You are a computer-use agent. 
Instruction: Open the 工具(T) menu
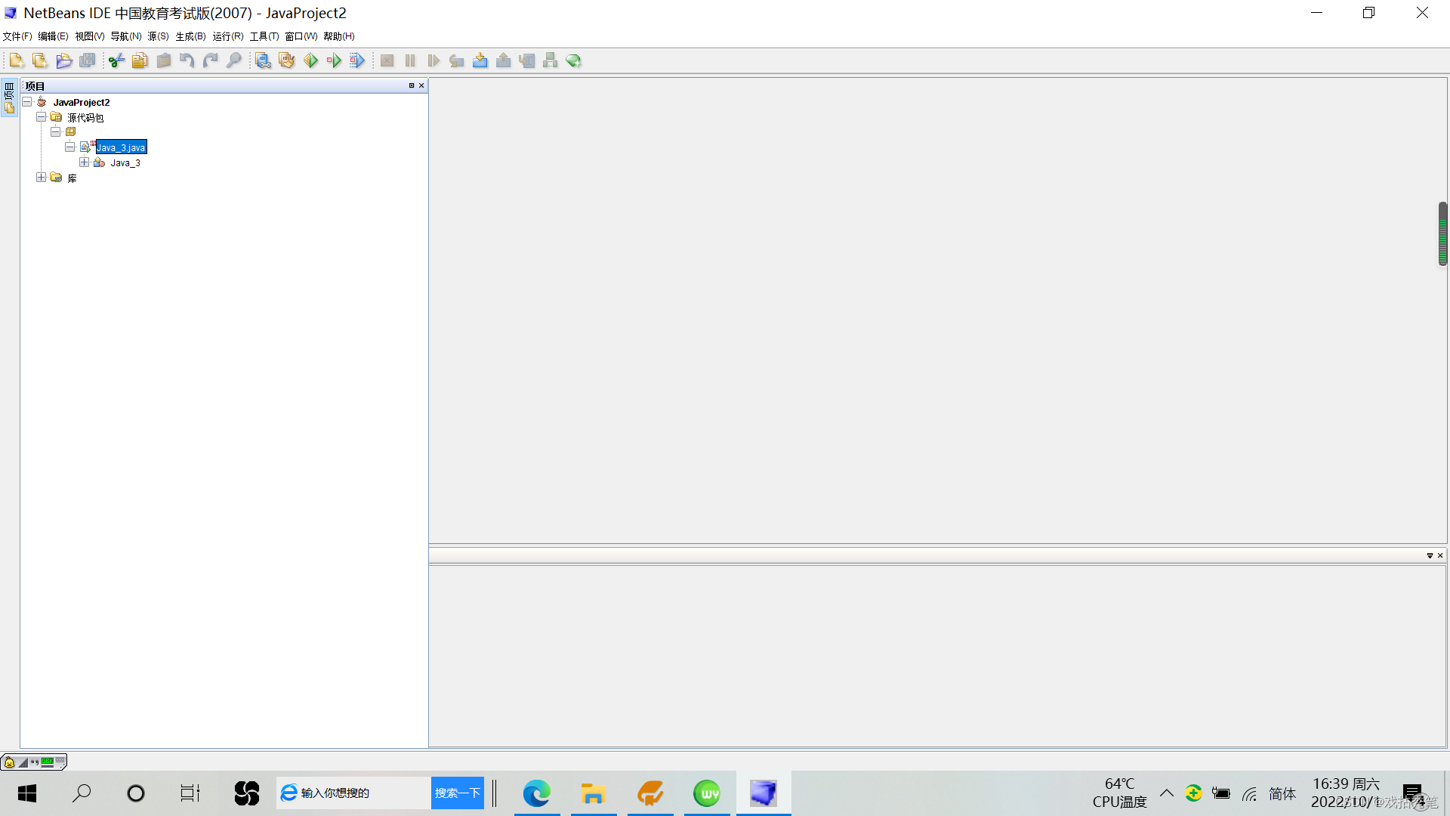pyautogui.click(x=264, y=36)
